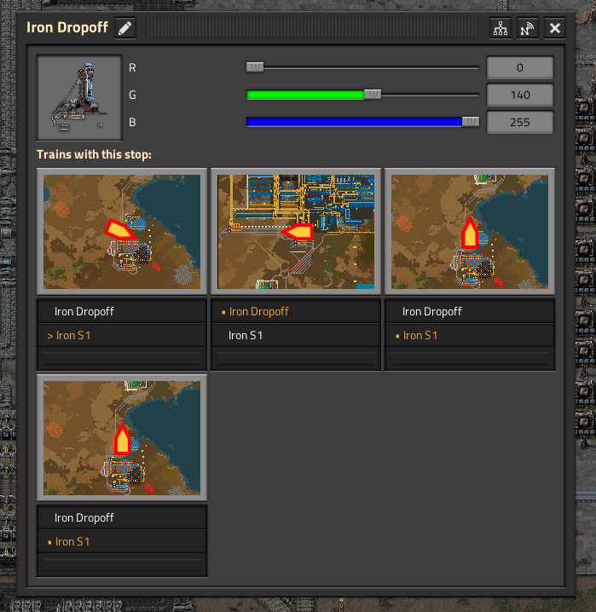This screenshot has width=596, height=612.
Task: Select 'Iron Dropoff' under the bottom-row train
Action: [x=122, y=517]
